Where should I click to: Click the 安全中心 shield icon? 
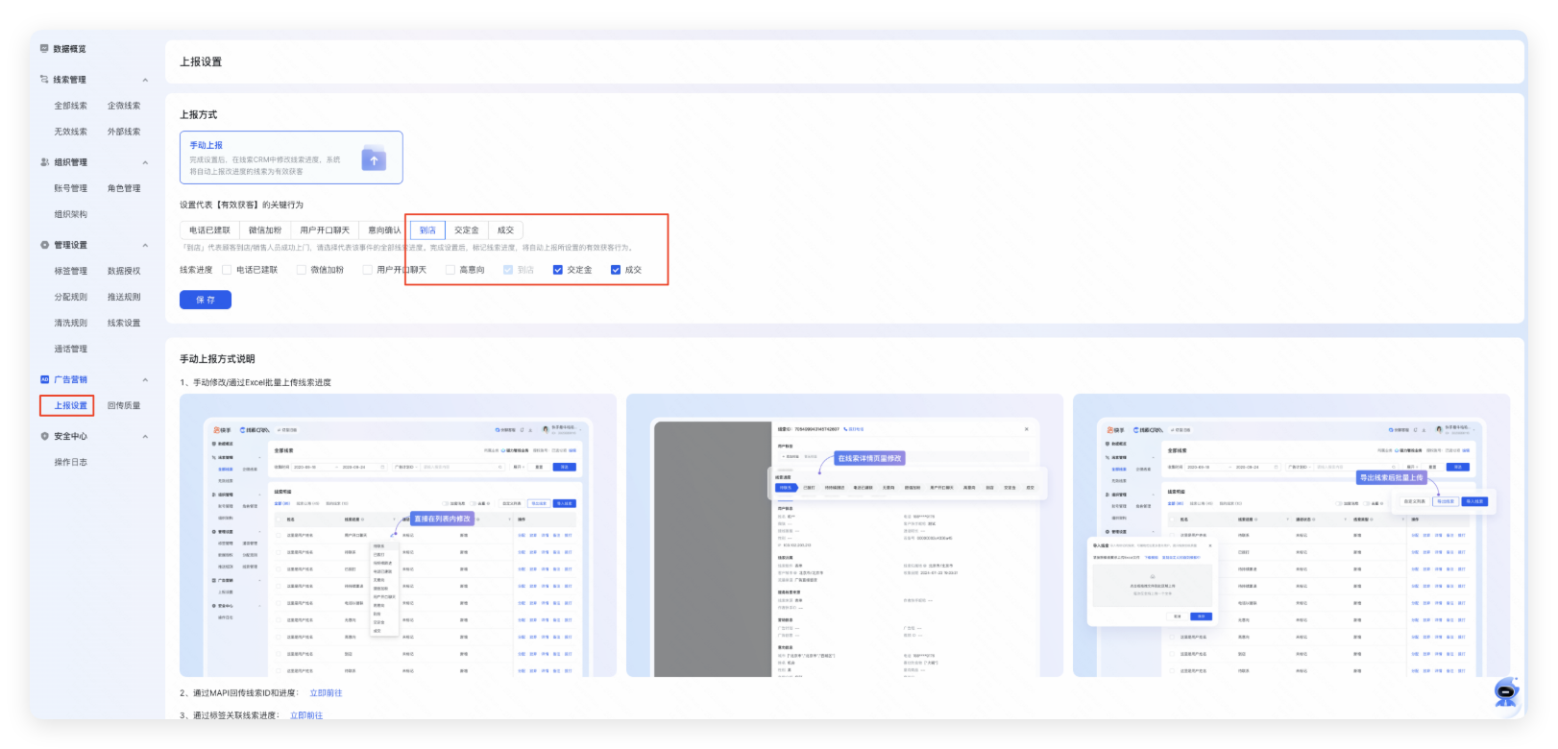[x=44, y=436]
